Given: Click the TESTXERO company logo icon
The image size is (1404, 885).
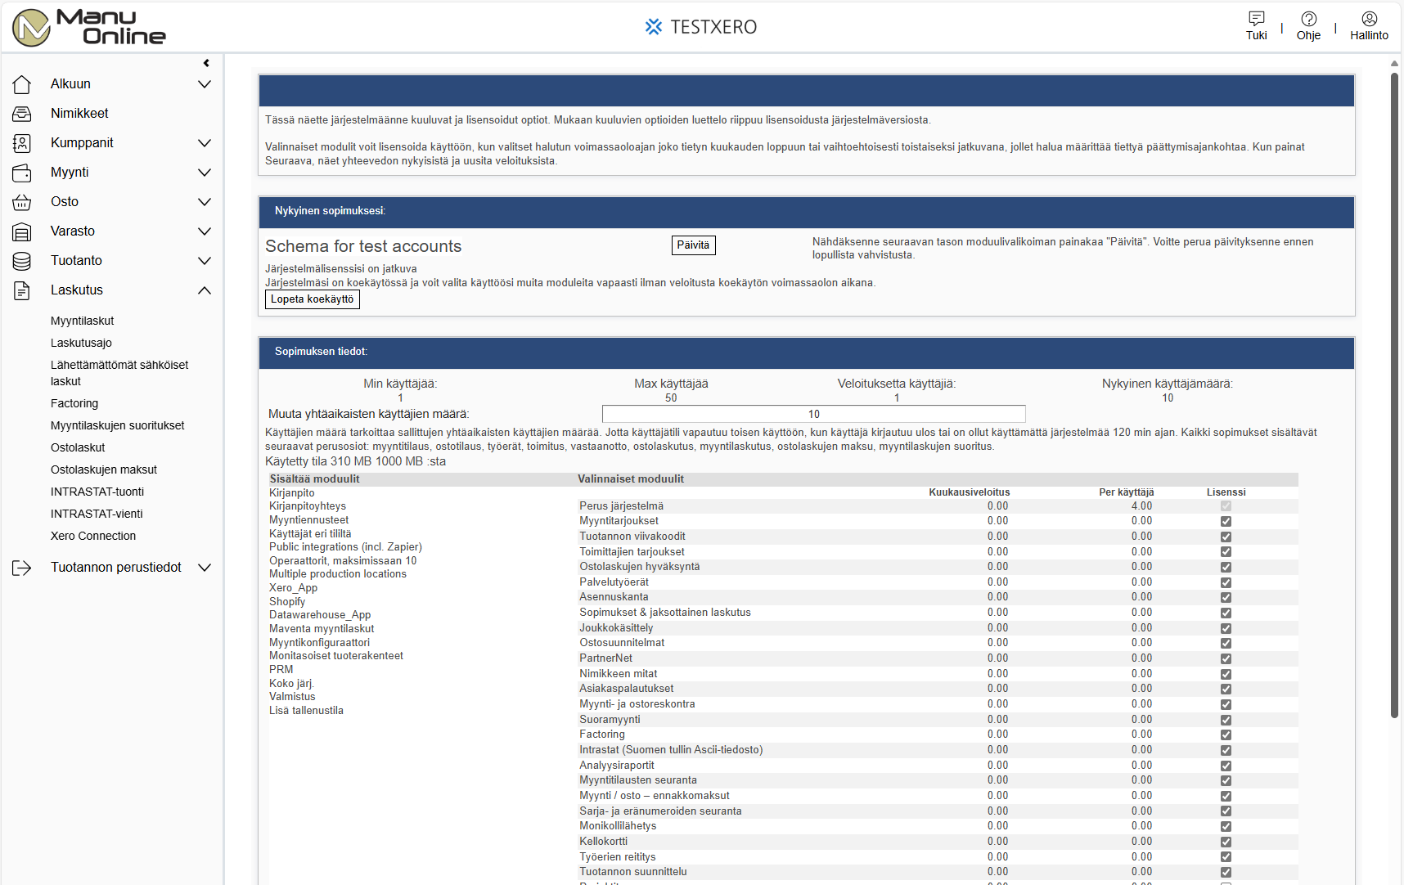Looking at the screenshot, I should tap(653, 27).
